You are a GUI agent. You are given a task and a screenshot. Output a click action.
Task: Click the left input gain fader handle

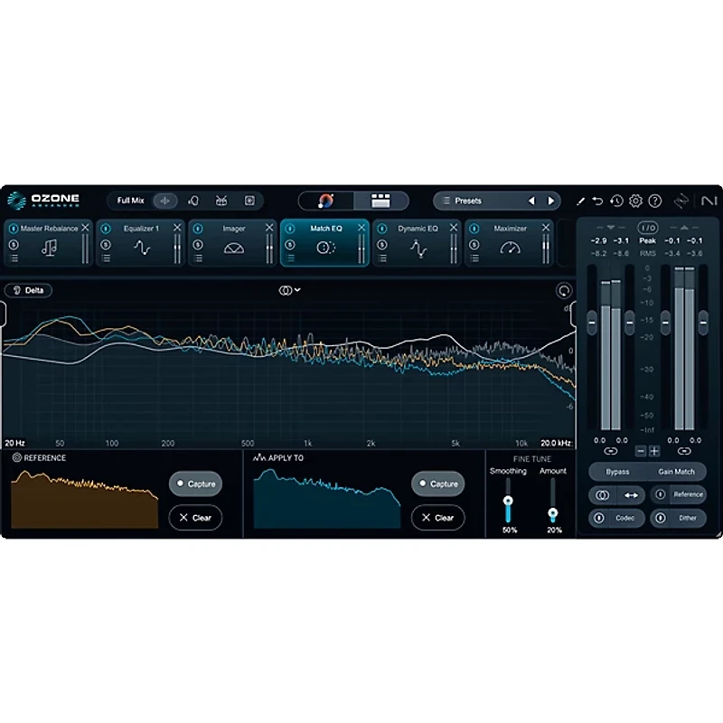coord(592,323)
